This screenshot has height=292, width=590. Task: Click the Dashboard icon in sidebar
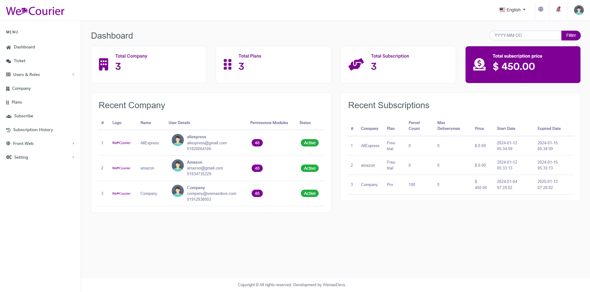[8, 47]
